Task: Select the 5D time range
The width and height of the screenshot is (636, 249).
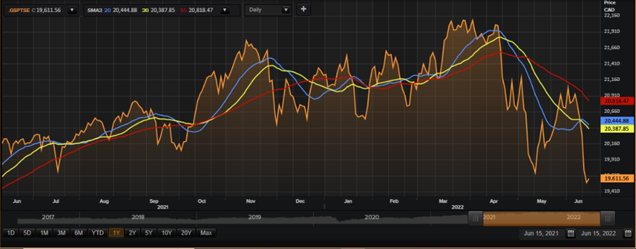Action: pos(27,233)
